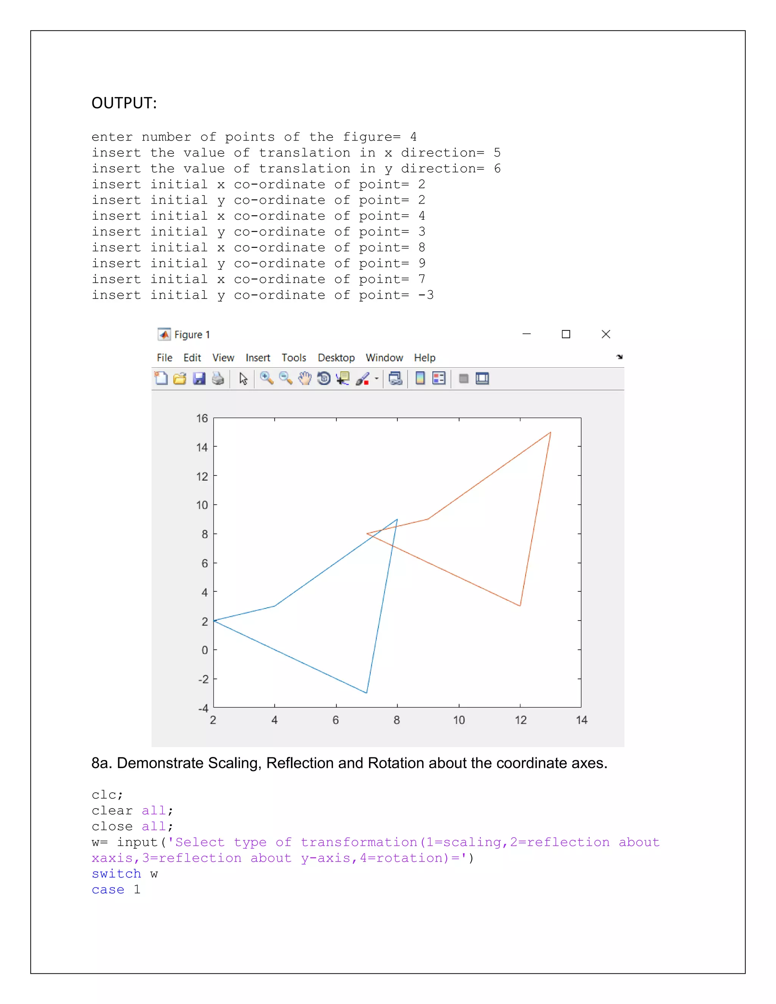Select the Pan hand tool
Image resolution: width=776 pixels, height=1004 pixels.
[305, 378]
